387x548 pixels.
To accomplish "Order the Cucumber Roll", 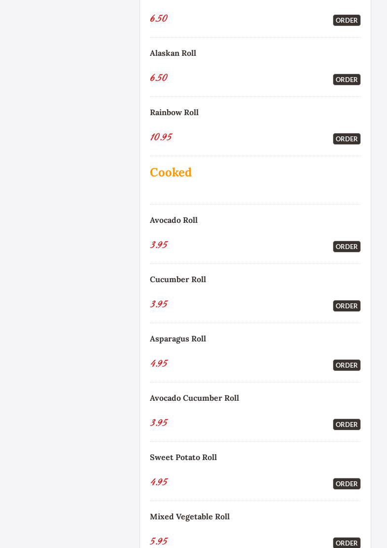I will [347, 306].
